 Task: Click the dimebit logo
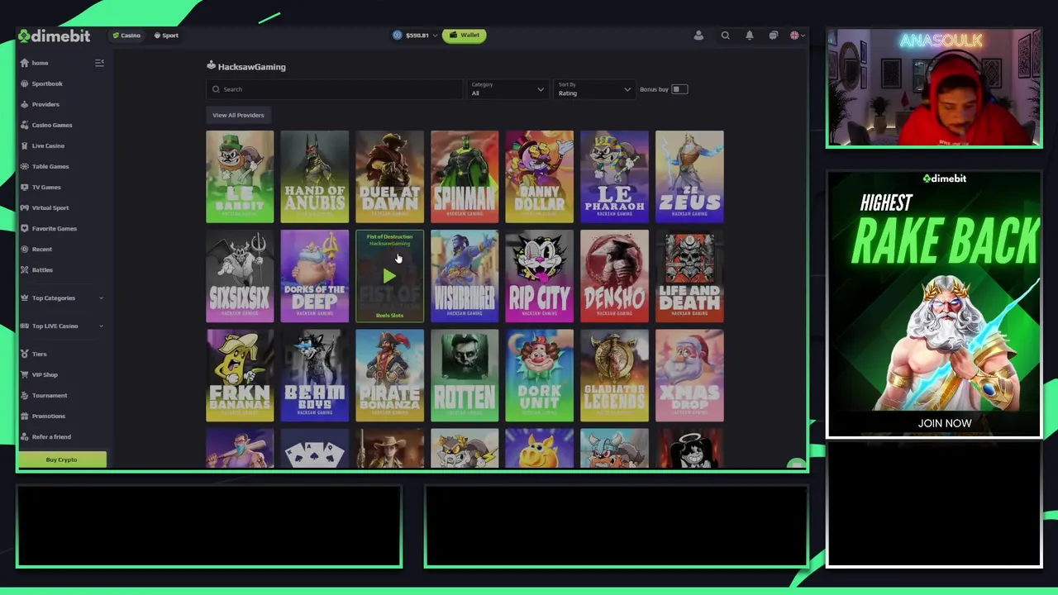pos(55,36)
